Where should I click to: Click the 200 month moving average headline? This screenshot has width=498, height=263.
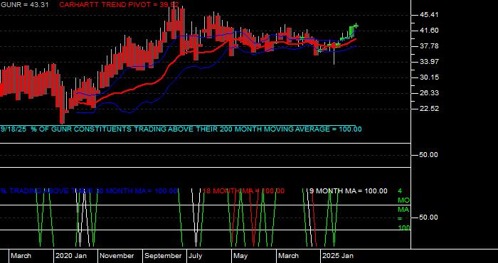(x=181, y=129)
